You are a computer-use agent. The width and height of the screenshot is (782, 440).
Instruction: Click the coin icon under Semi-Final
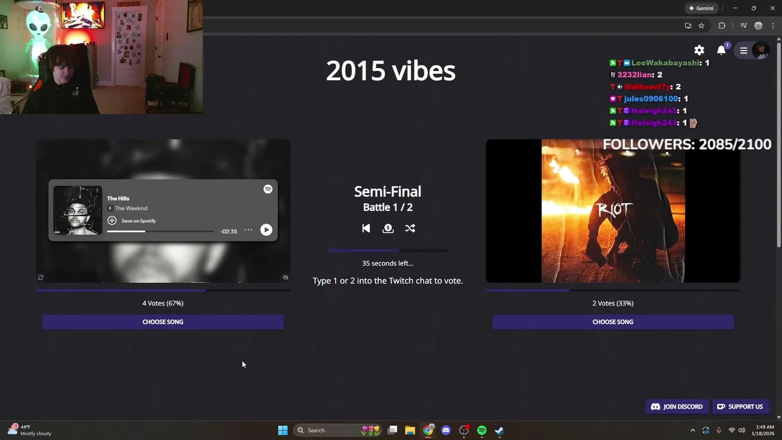tap(388, 228)
